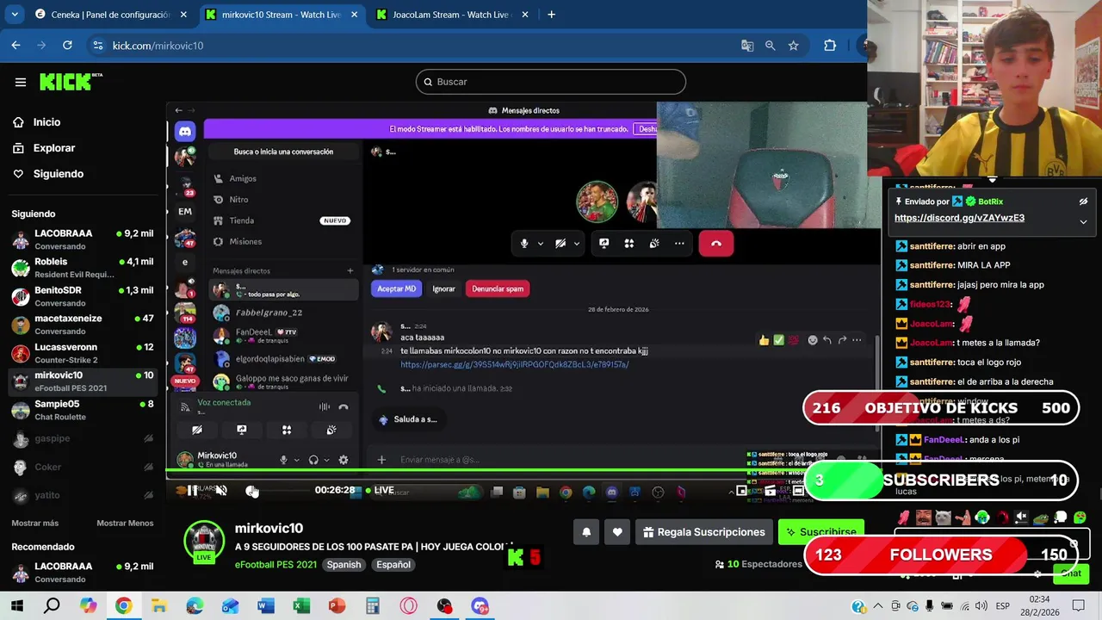Click the Kick search Buscar field

(x=551, y=82)
